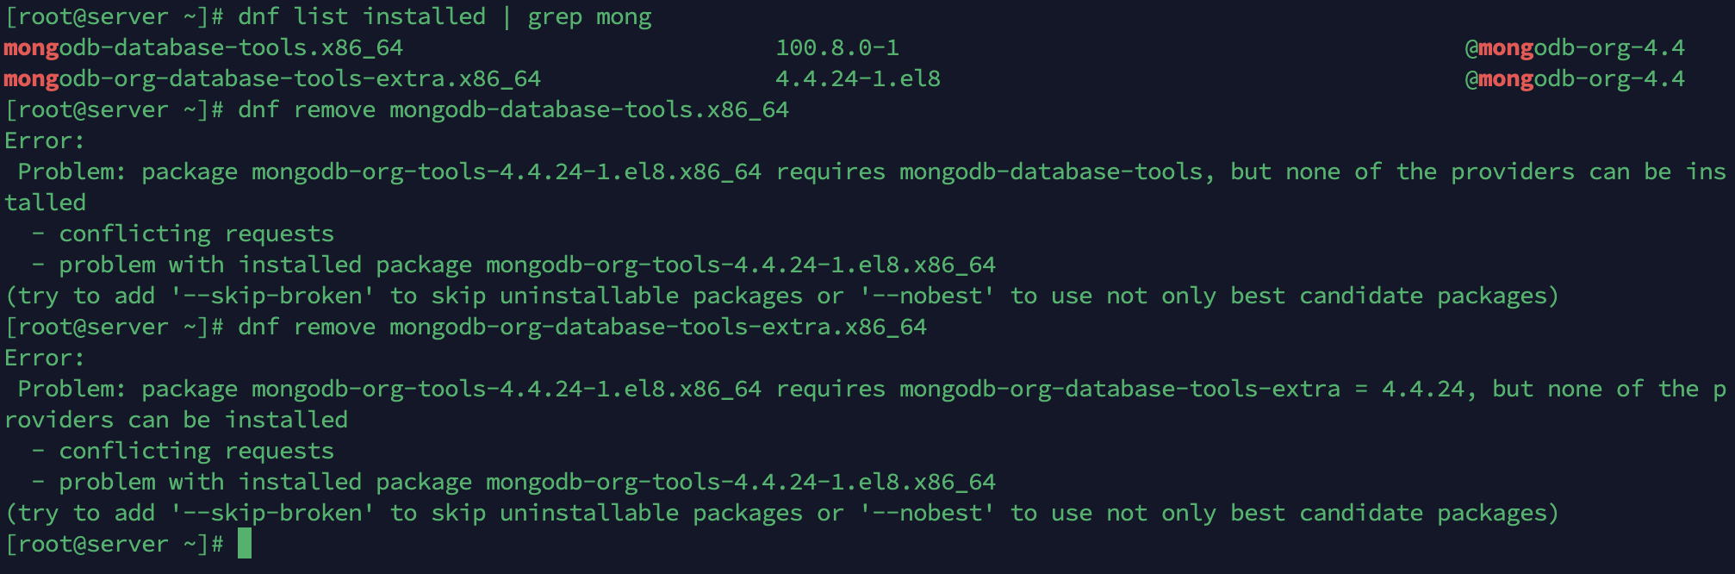Click '--skip-broken' in the first hint line

[272, 296]
